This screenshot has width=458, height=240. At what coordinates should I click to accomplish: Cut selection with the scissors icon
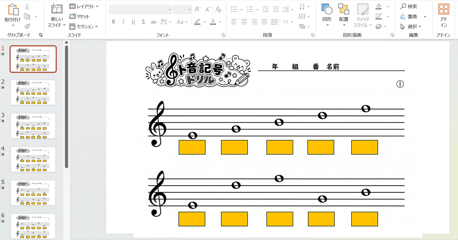(x=27, y=7)
